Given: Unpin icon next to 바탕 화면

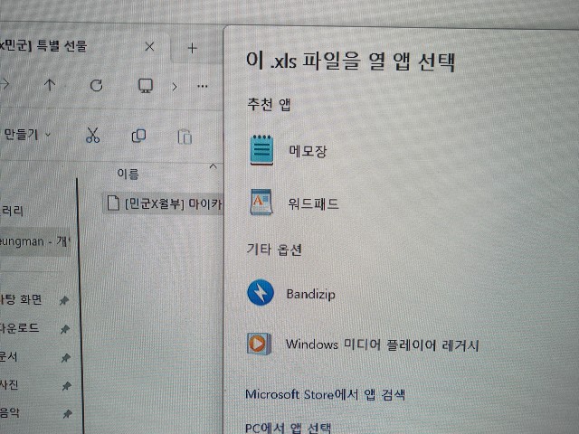Looking at the screenshot, I should click(x=64, y=300).
